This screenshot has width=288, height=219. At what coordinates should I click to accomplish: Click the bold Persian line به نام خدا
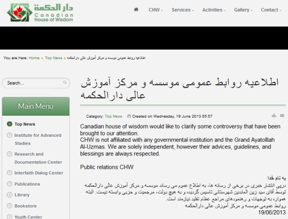point(277,178)
